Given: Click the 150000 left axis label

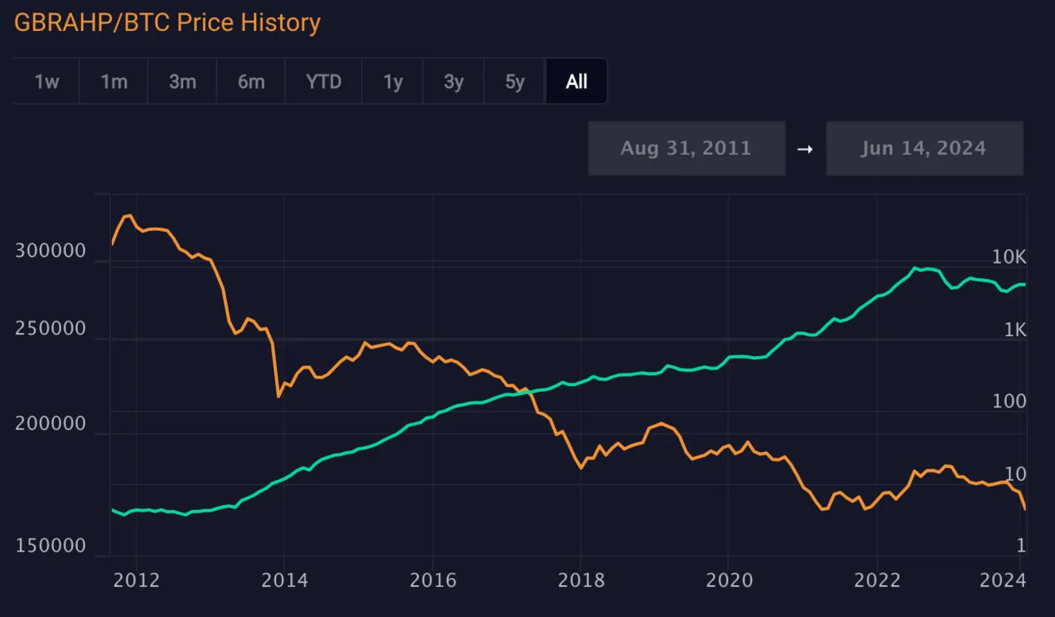Looking at the screenshot, I should [51, 545].
